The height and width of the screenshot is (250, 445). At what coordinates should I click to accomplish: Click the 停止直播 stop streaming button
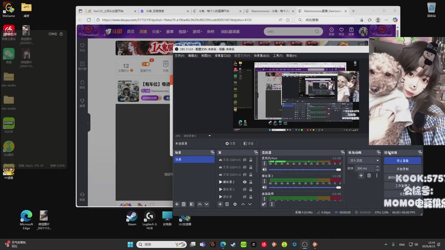[x=402, y=161]
